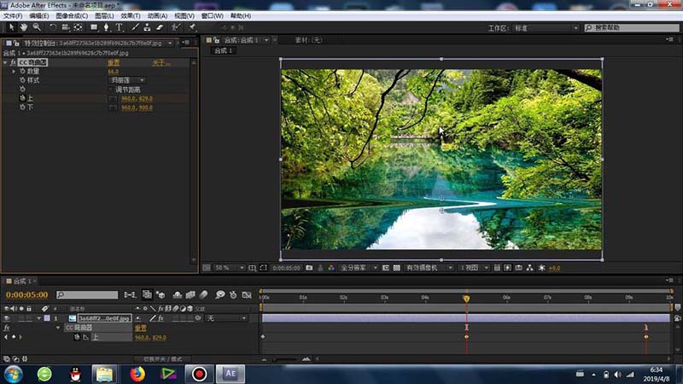The width and height of the screenshot is (683, 384).
Task: Click the 切换开关 / 模式 toggle button
Action: click(163, 359)
